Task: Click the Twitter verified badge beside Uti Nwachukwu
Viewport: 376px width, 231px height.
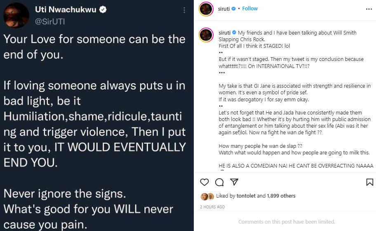Action: click(x=103, y=9)
